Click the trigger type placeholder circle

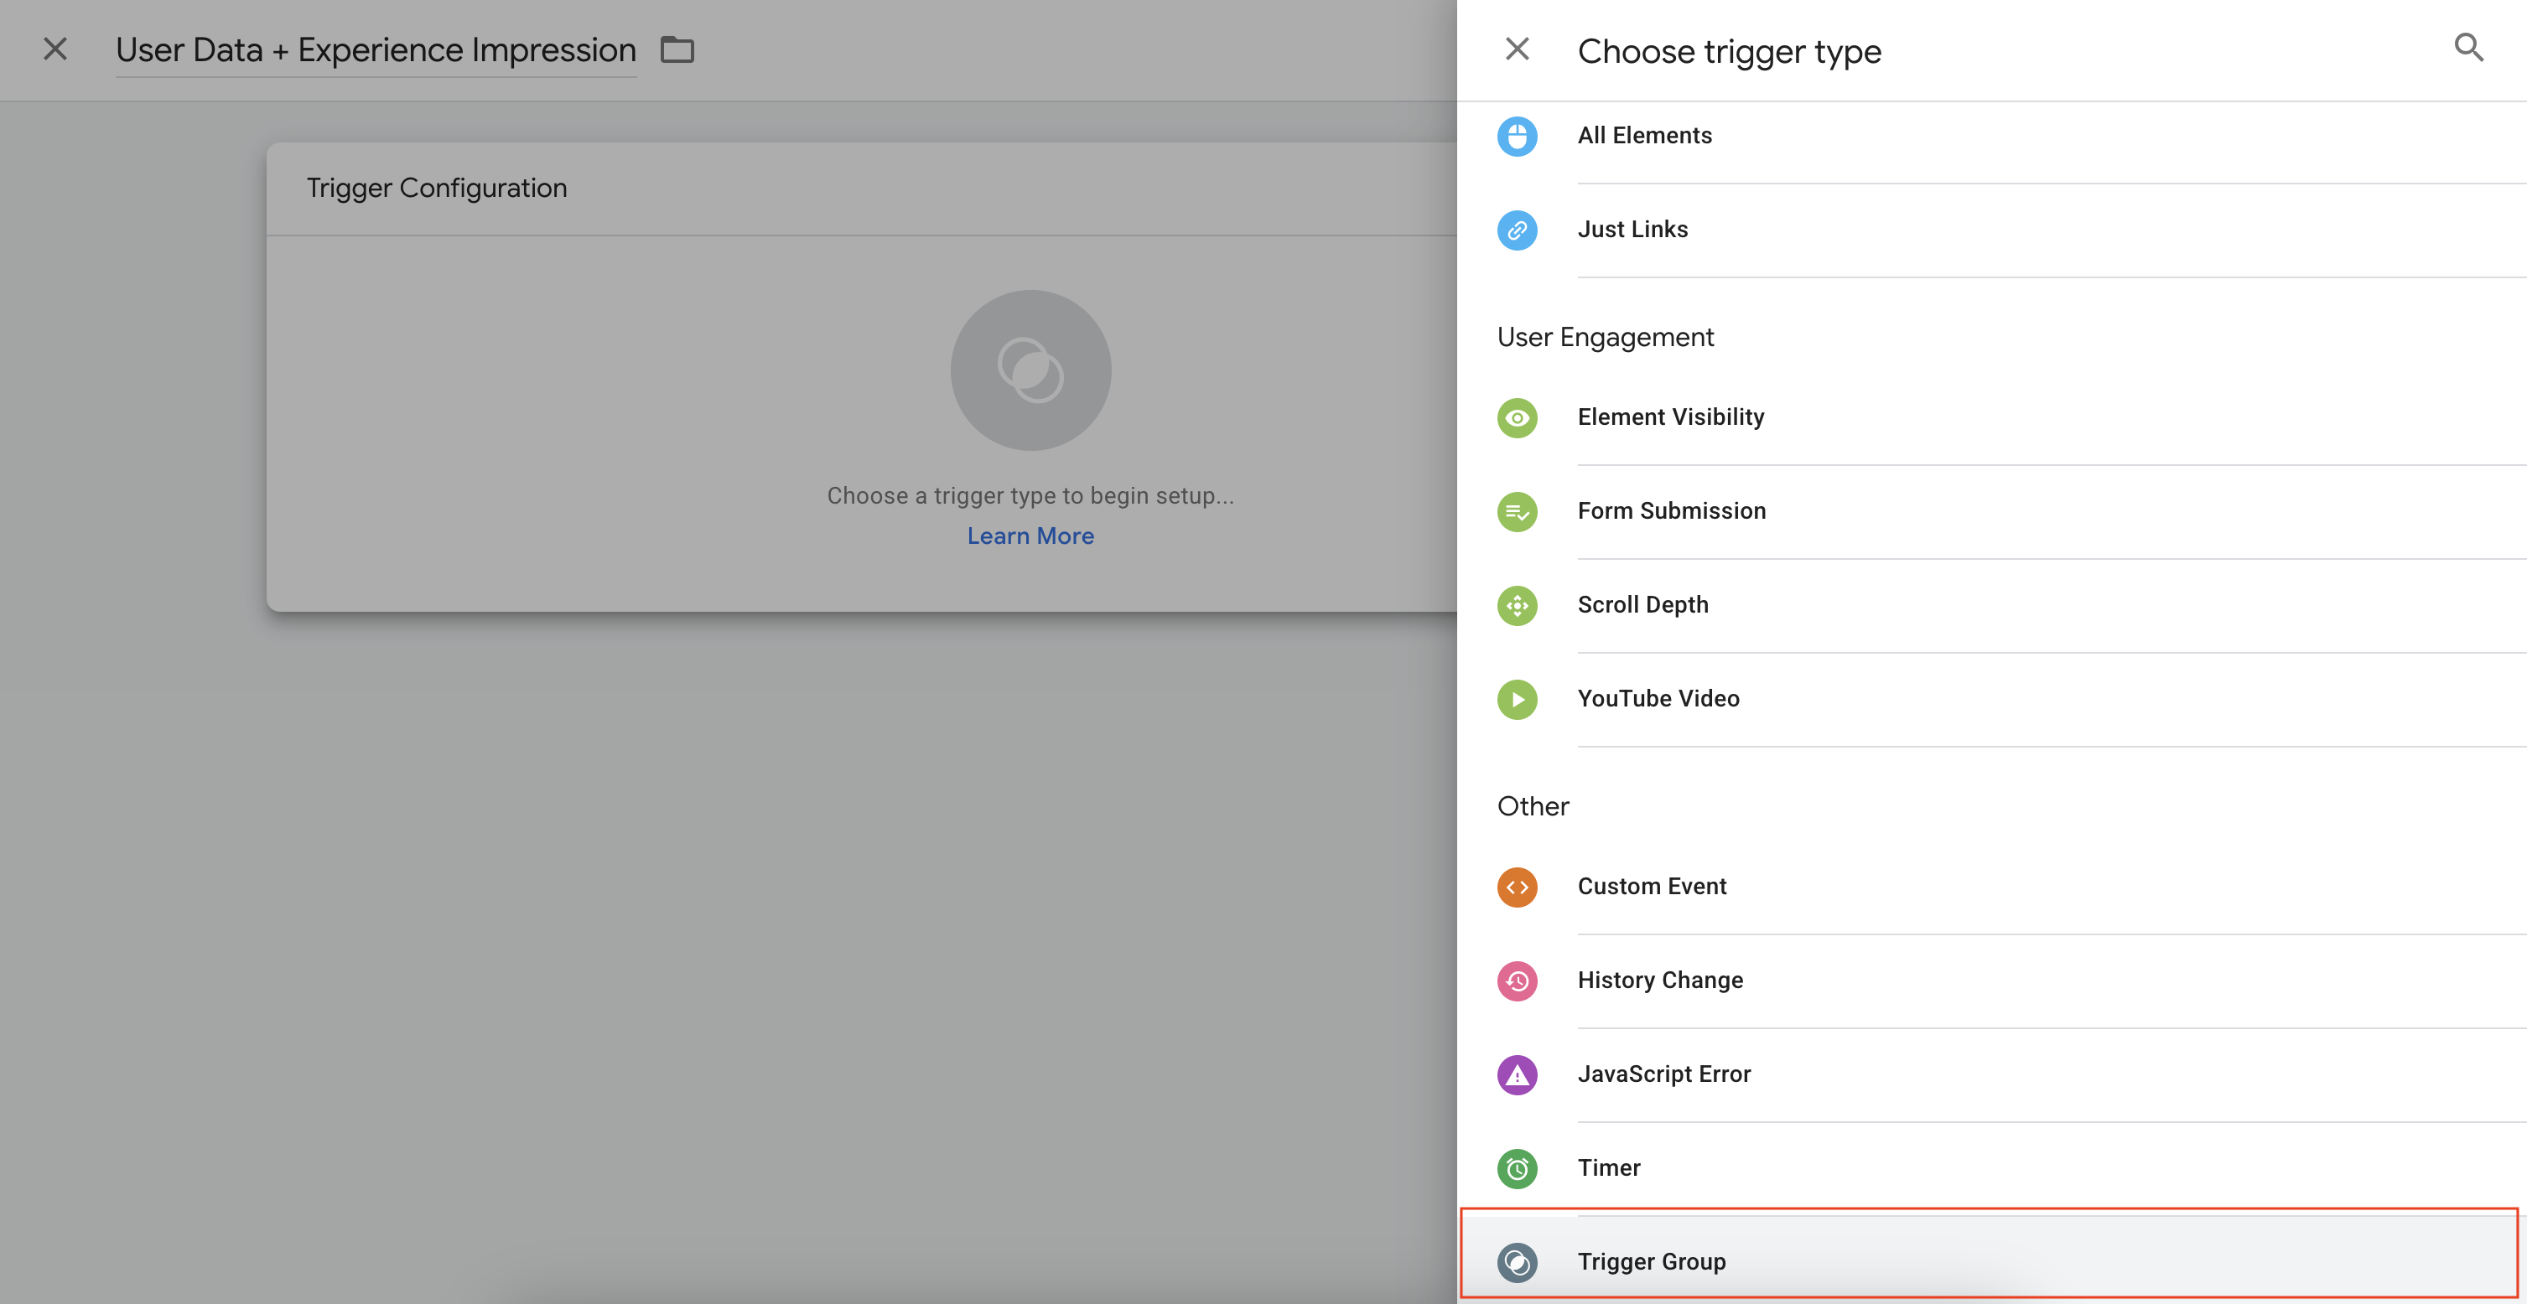point(1030,370)
